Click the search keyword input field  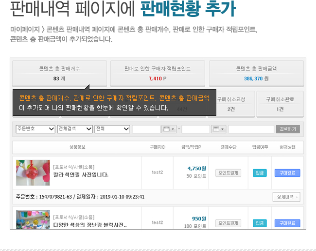pos(251,129)
